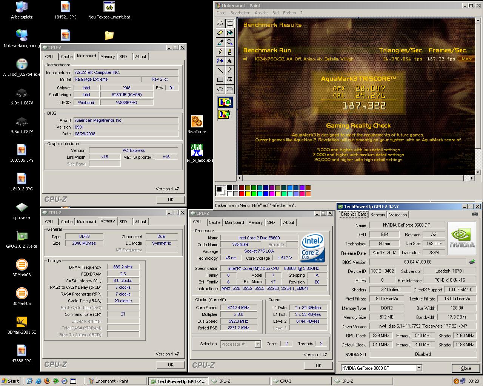Select the cpuz.exe desktop icon
This screenshot has height=386, width=483.
click(22, 211)
